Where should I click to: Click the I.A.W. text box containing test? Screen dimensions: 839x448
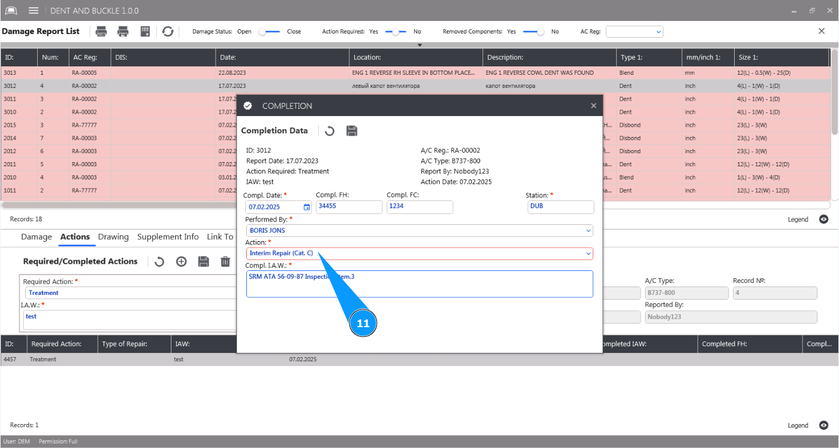point(129,320)
